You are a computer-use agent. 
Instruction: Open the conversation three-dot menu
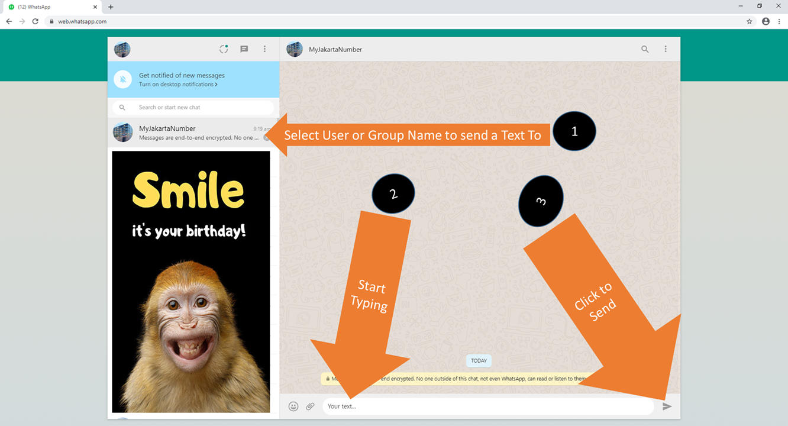pos(666,49)
